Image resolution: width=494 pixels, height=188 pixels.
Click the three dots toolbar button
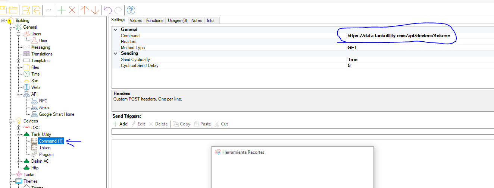pos(49,10)
